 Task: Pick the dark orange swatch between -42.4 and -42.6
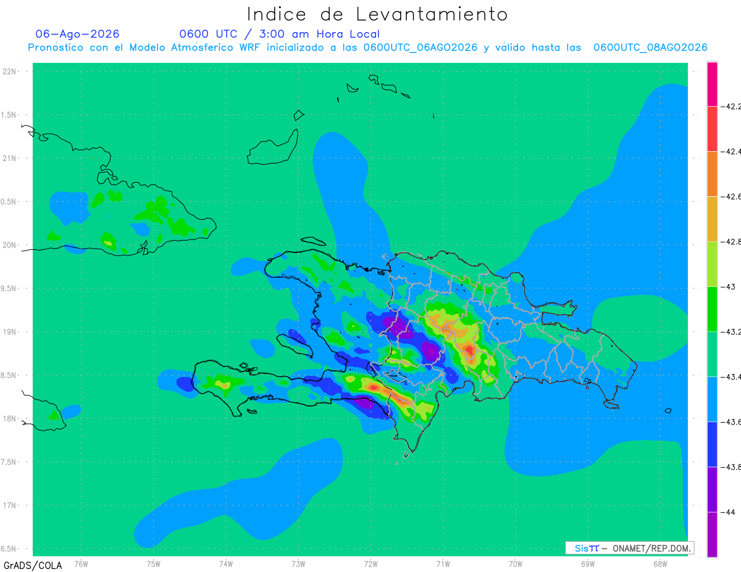(712, 174)
